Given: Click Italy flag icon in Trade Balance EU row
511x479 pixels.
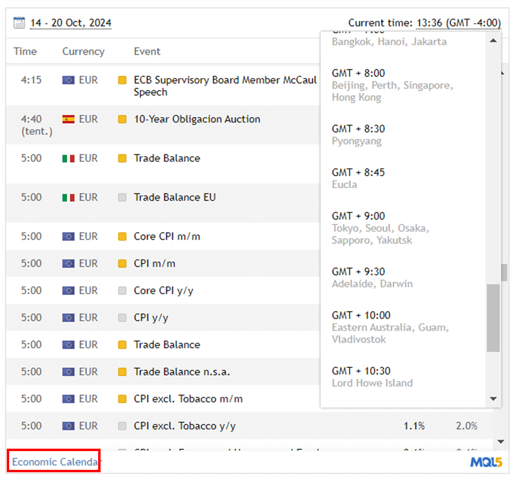Looking at the screenshot, I should point(68,197).
